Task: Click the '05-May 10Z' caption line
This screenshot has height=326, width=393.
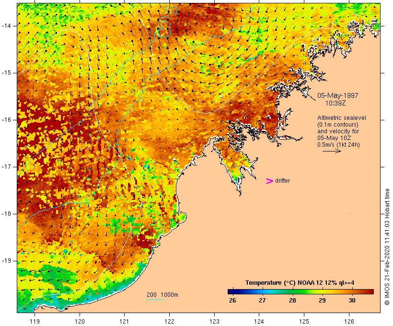Action: click(334, 138)
